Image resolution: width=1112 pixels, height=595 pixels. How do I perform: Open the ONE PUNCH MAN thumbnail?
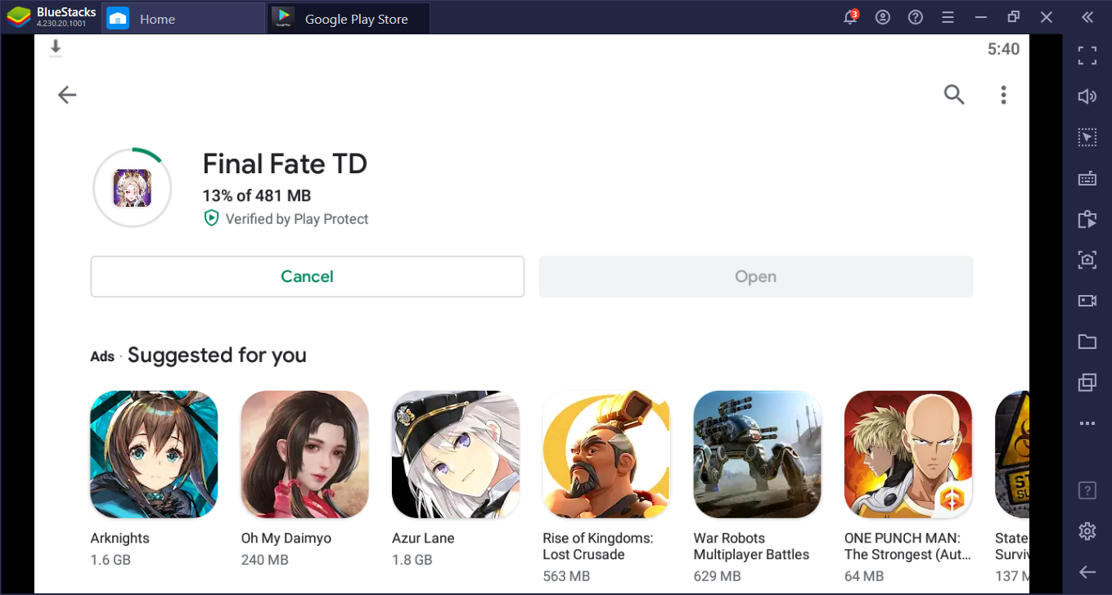pos(908,454)
